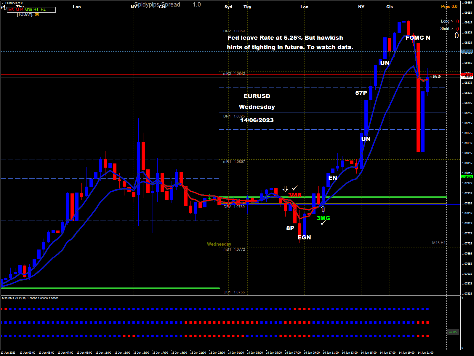
Task: Click the blue 1.08500 price tag
Action: pos(467,51)
